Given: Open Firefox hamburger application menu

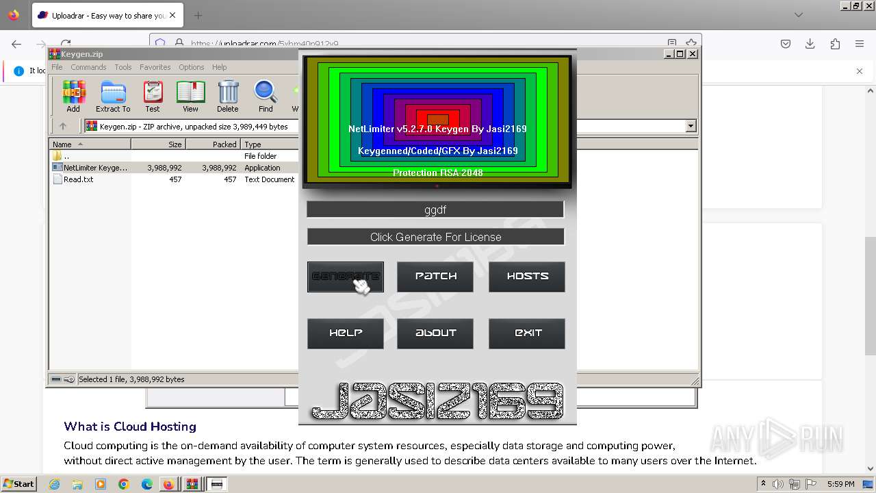Looking at the screenshot, I should pyautogui.click(x=860, y=44).
